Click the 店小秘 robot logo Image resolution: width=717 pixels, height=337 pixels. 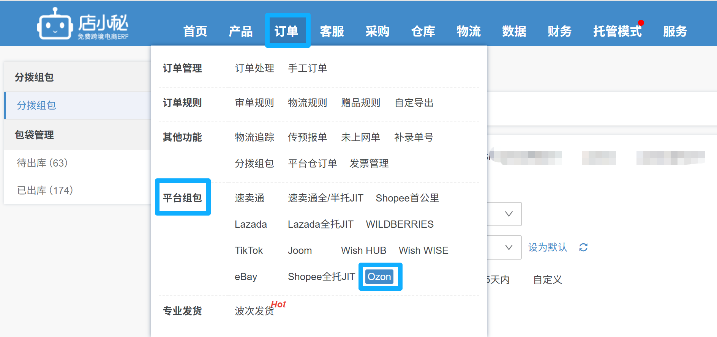point(83,24)
